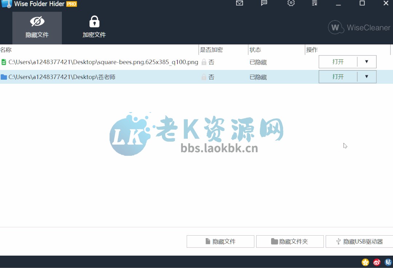Open the mail icon in title bar

tap(239, 3)
